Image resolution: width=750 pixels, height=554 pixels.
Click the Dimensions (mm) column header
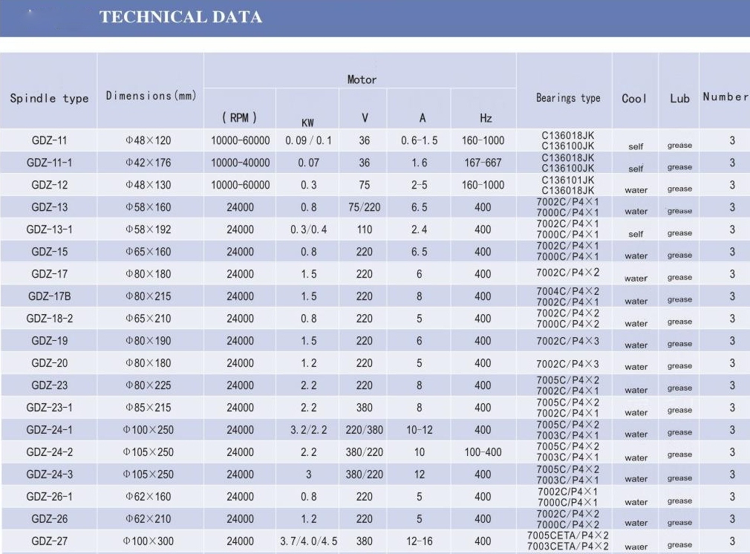pos(151,96)
